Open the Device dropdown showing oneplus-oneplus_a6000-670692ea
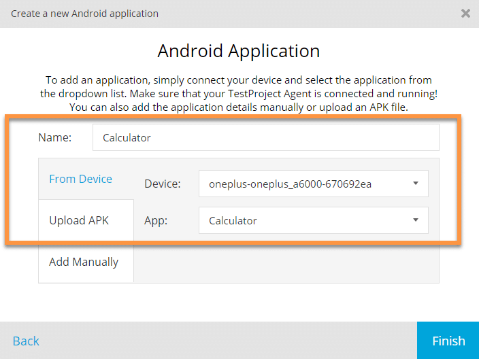479x359 pixels. pos(314,184)
